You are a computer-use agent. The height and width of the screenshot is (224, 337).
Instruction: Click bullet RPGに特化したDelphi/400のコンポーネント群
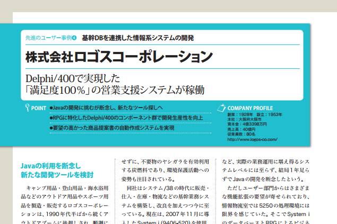pyautogui.click(x=126, y=118)
